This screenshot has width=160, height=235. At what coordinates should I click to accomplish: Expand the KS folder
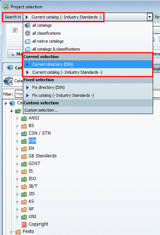[17, 202]
